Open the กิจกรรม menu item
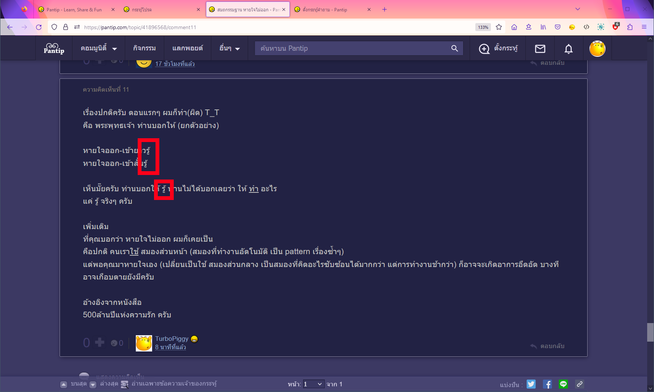This screenshot has width=654, height=392. tap(144, 48)
